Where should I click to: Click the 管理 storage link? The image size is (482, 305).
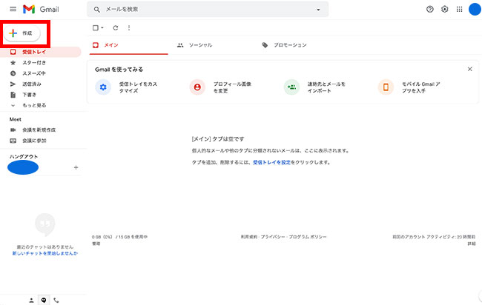(96, 244)
